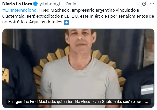Click the blue down-arrow emoji
The image size is (157, 110).
point(66,22)
